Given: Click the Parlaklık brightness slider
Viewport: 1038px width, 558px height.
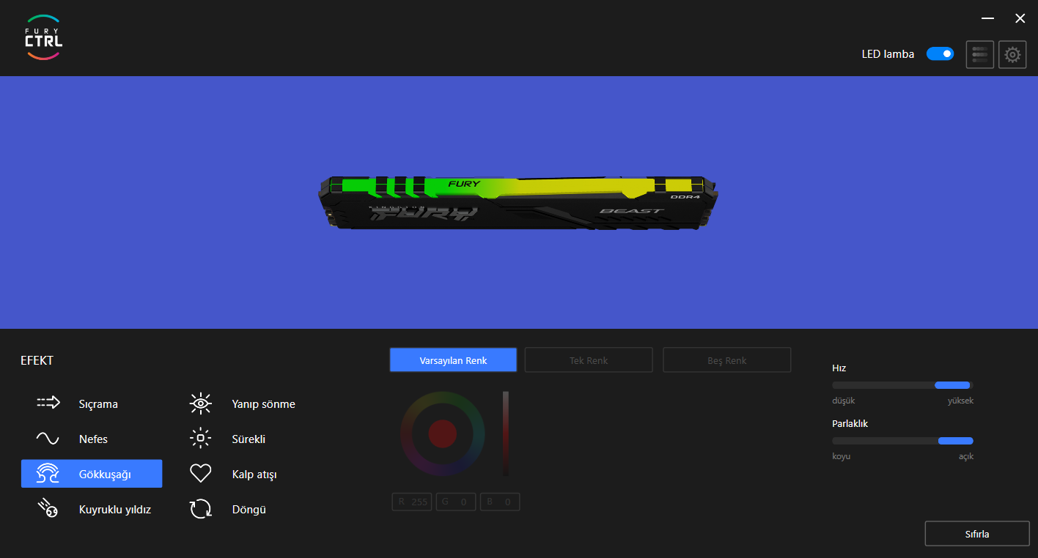Looking at the screenshot, I should (x=902, y=441).
